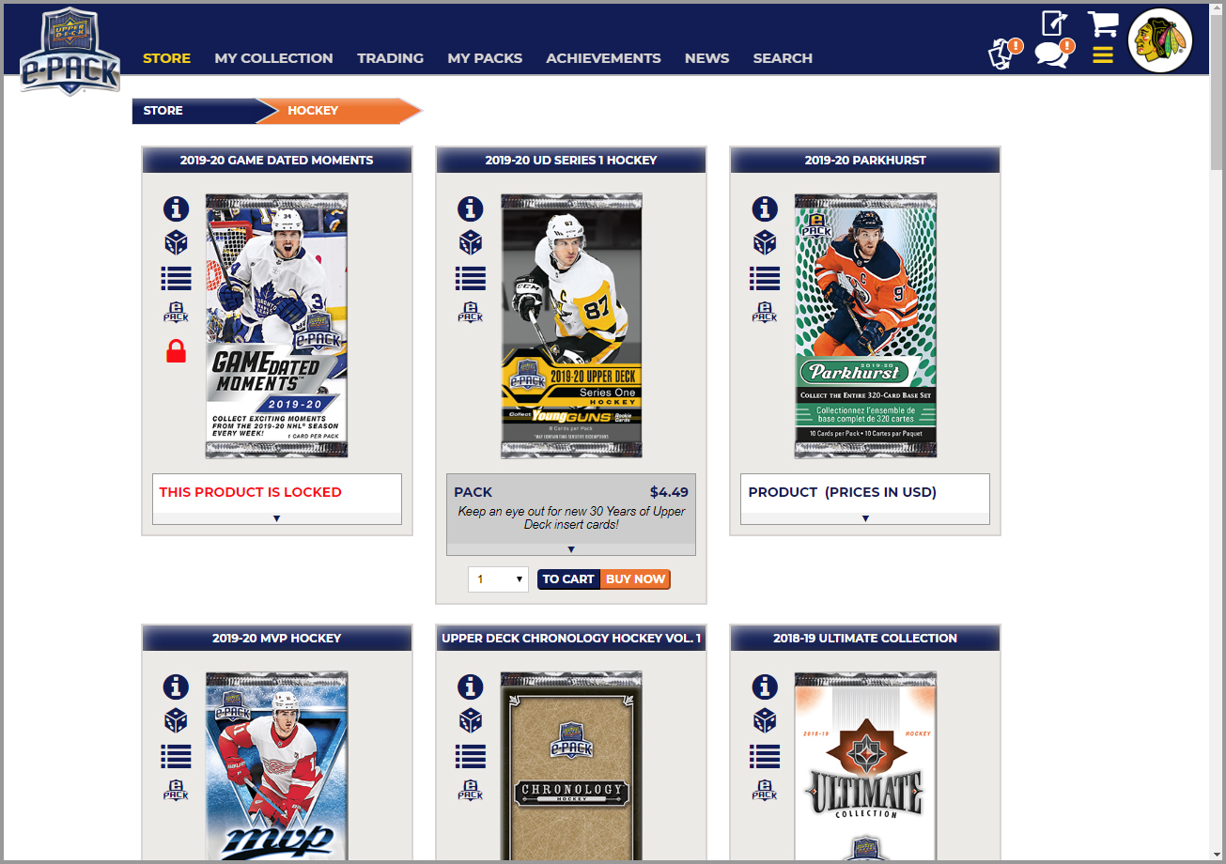Show info for 2019-20 MVP Hockey
The image size is (1226, 864).
pyautogui.click(x=176, y=687)
